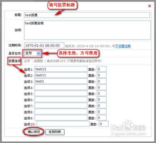Image resolution: width=156 pixels, height=143 pixels.
Task: Click the empty 选项10 name field
Action: 63,124
